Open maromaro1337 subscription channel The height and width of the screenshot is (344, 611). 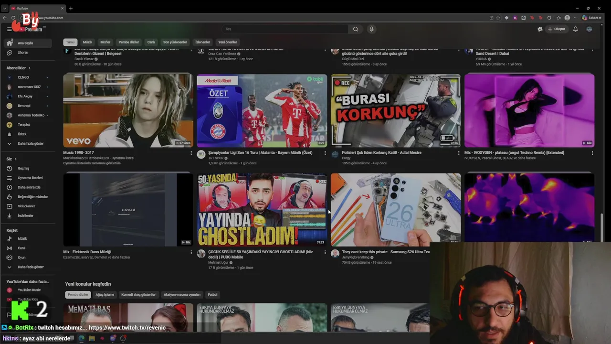[29, 87]
